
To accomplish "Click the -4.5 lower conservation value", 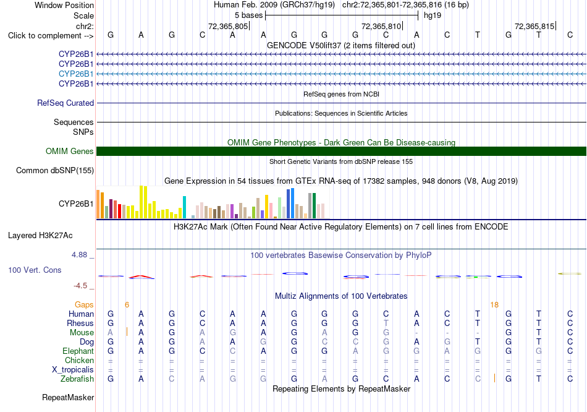I will 80,286.
